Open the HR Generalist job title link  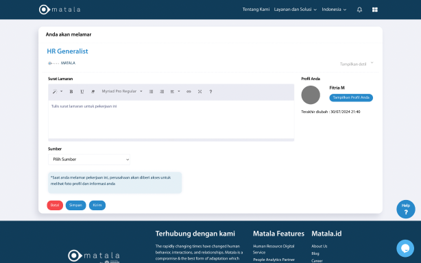click(67, 51)
